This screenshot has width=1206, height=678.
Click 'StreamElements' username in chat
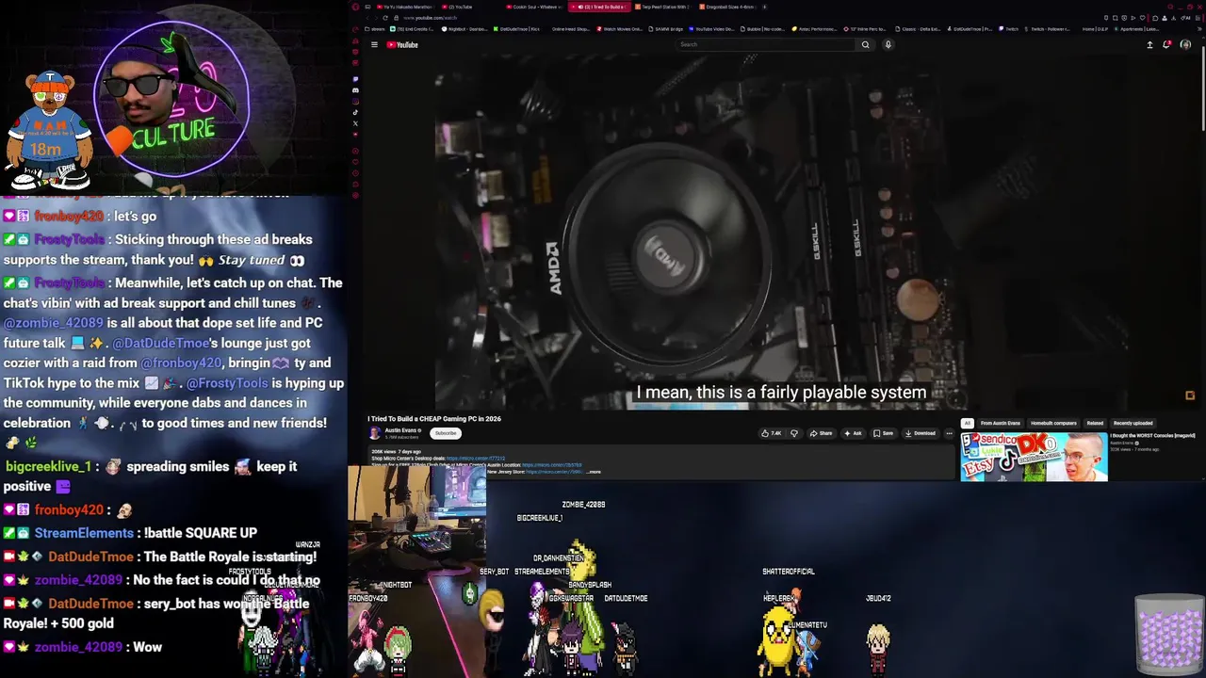84,533
